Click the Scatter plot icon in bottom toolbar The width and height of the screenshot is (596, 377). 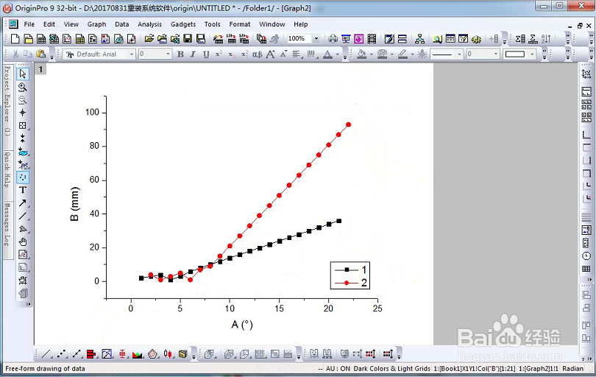[x=61, y=354]
